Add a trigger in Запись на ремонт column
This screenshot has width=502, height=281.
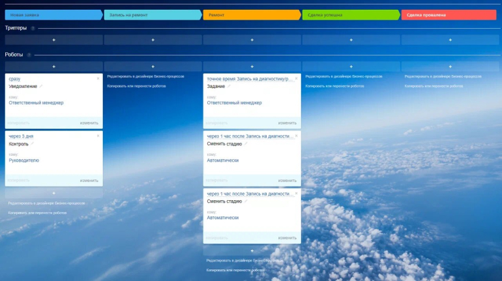153,40
